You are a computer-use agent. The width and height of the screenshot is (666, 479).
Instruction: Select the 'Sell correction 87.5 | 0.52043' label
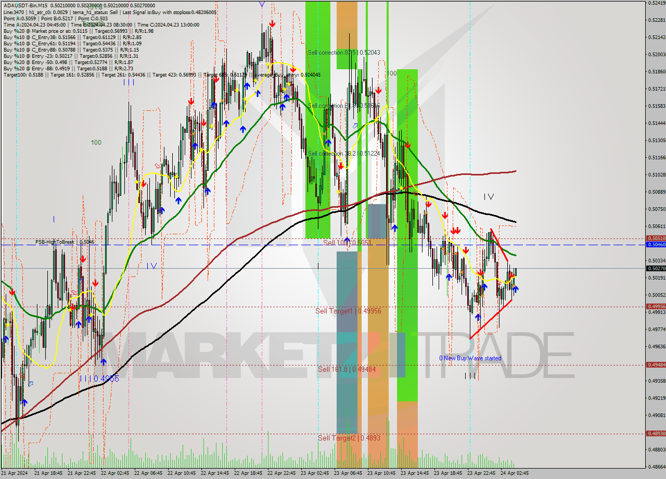[344, 53]
